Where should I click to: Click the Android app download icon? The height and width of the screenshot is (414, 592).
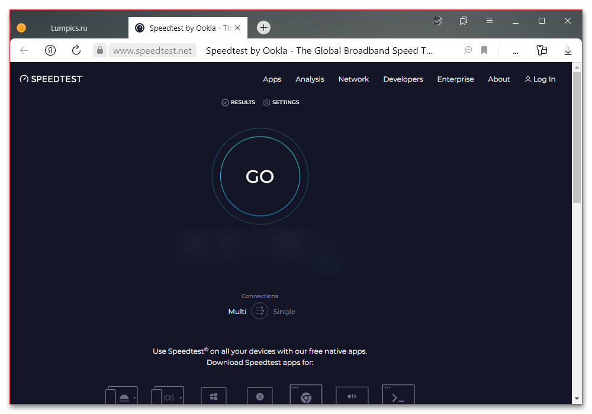tap(121, 394)
